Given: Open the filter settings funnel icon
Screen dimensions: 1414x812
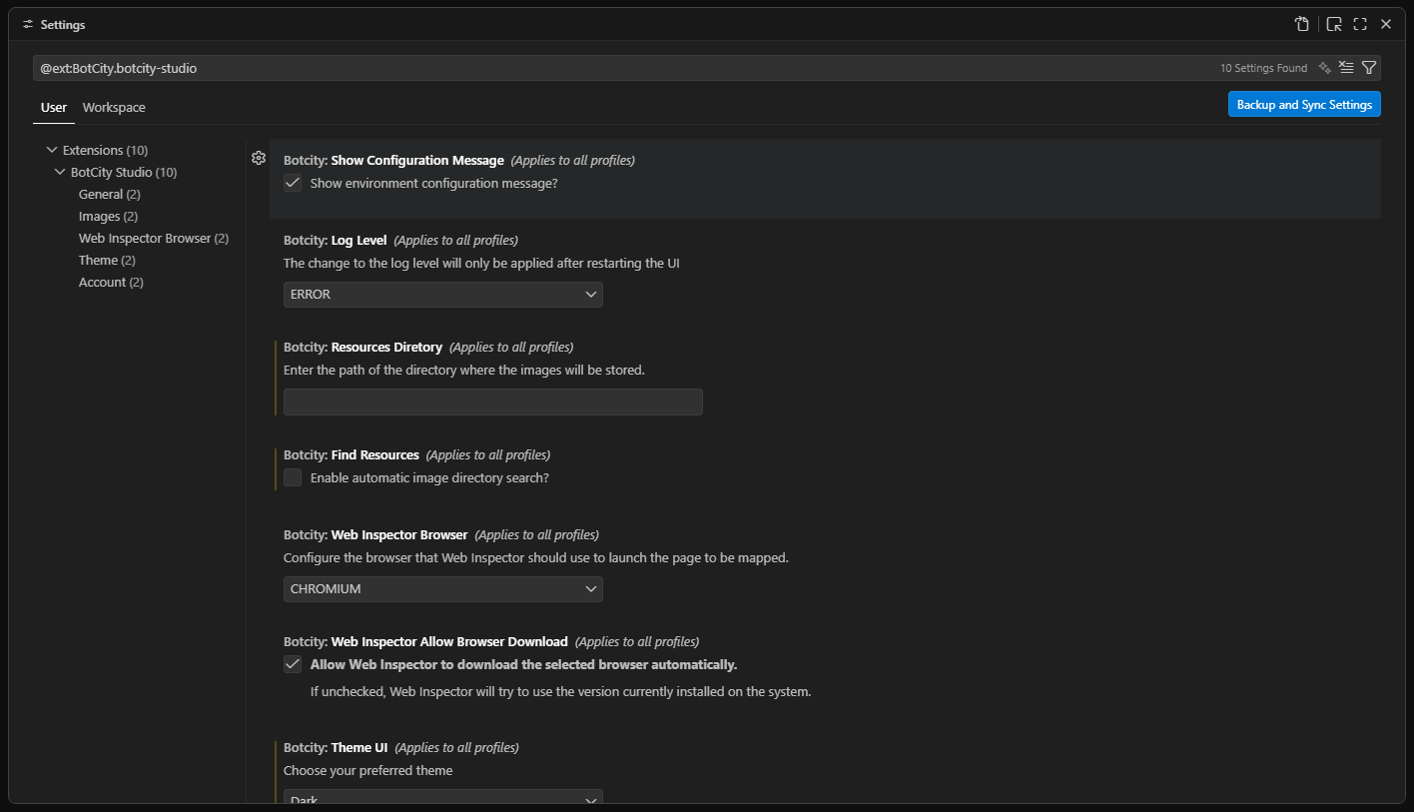Looking at the screenshot, I should tap(1369, 68).
